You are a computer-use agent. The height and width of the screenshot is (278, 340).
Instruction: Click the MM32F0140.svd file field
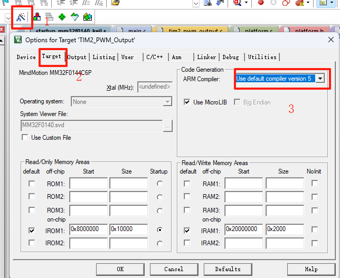(91, 126)
